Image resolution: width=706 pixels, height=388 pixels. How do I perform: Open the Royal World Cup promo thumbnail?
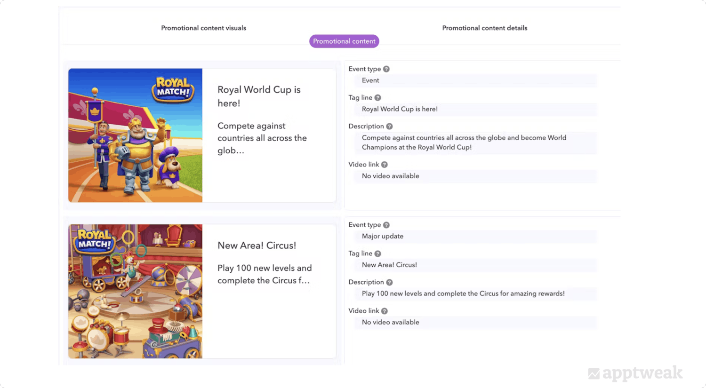point(135,135)
